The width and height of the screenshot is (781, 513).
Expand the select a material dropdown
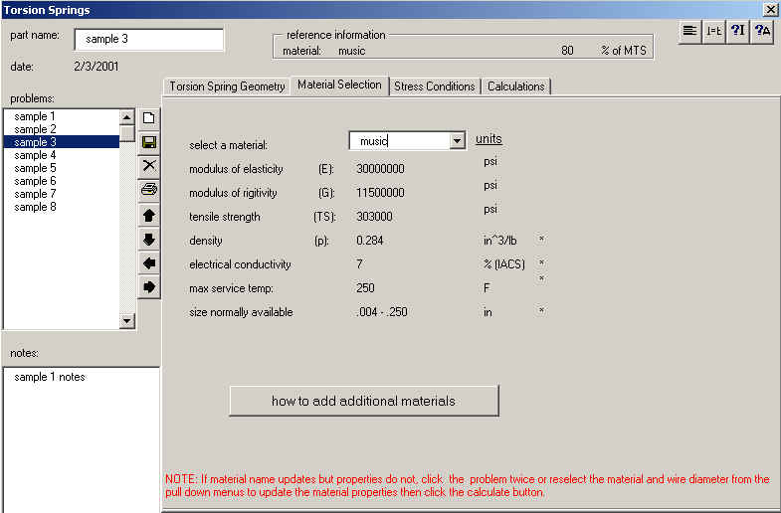click(458, 141)
